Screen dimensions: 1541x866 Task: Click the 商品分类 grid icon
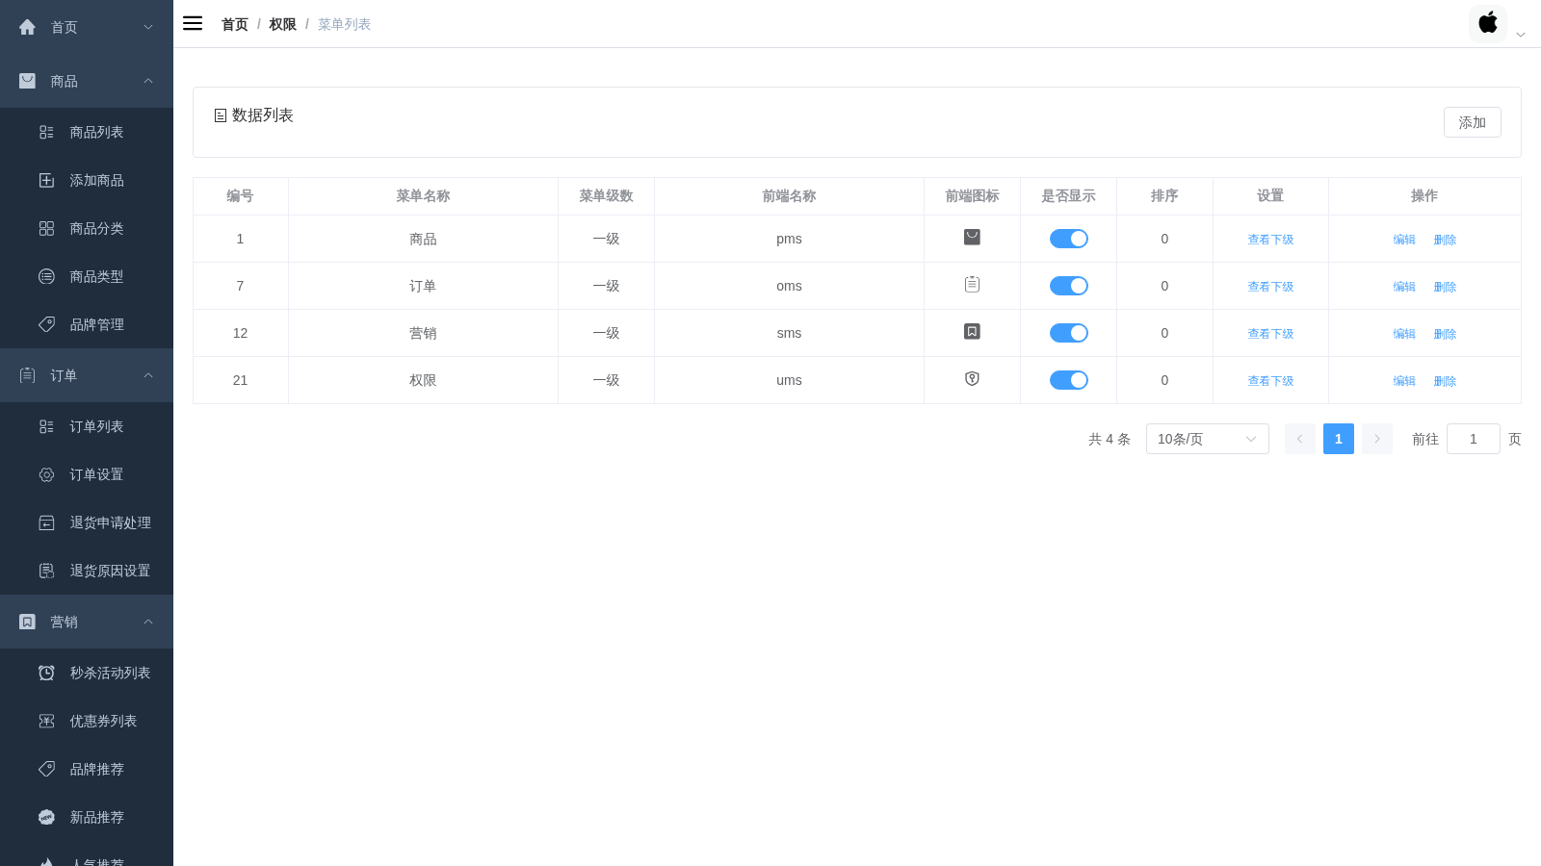(46, 228)
